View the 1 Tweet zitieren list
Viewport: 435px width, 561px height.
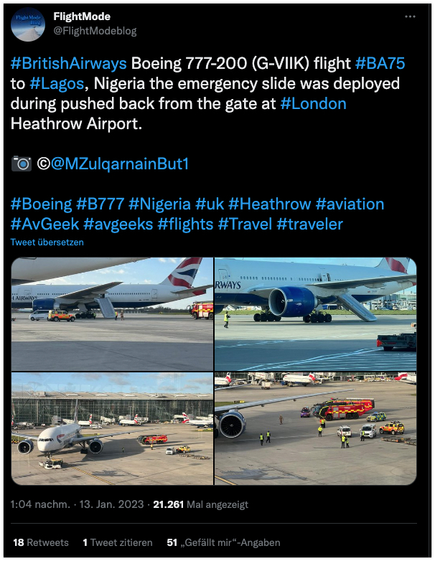tap(118, 542)
